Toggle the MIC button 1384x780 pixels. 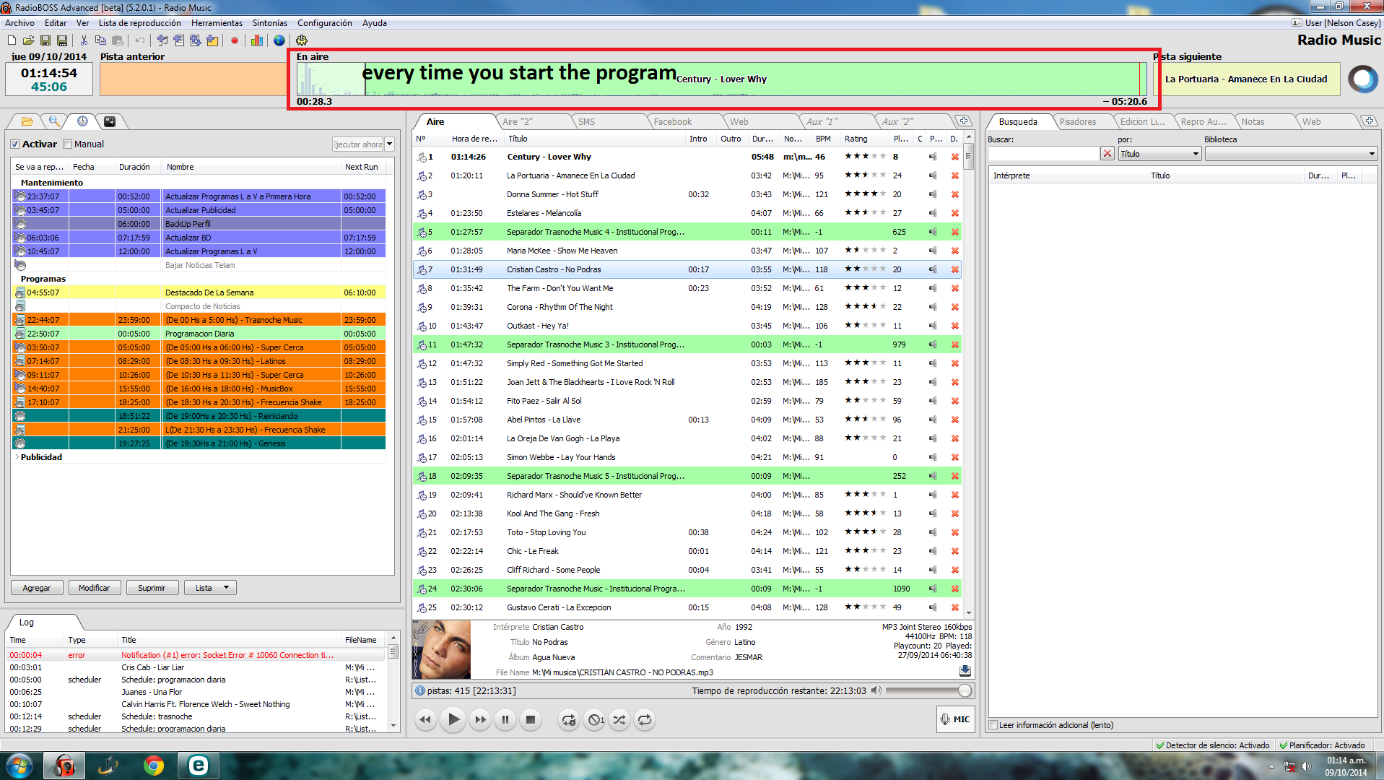[x=955, y=719]
